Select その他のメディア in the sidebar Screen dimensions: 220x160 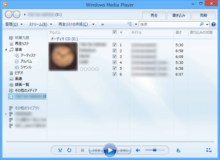click(x=26, y=90)
